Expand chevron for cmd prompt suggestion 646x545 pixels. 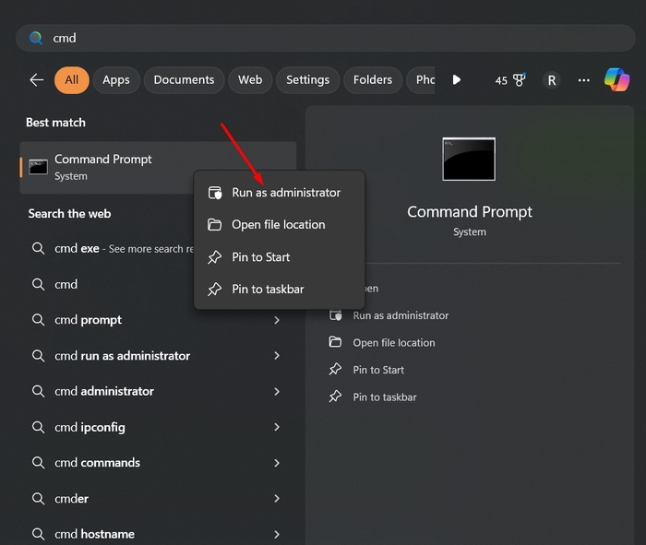pyautogui.click(x=277, y=320)
